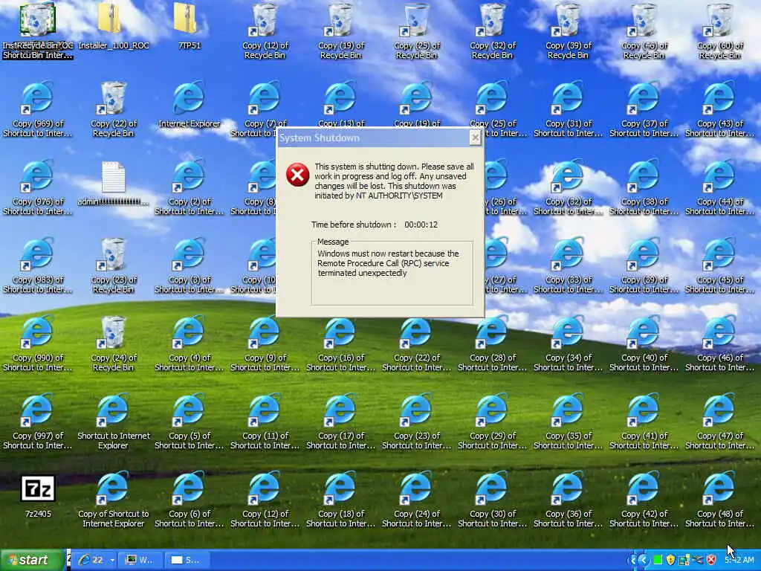Image resolution: width=761 pixels, height=571 pixels.
Task: Select the Internet Explorer desktop icon
Action: (x=190, y=106)
